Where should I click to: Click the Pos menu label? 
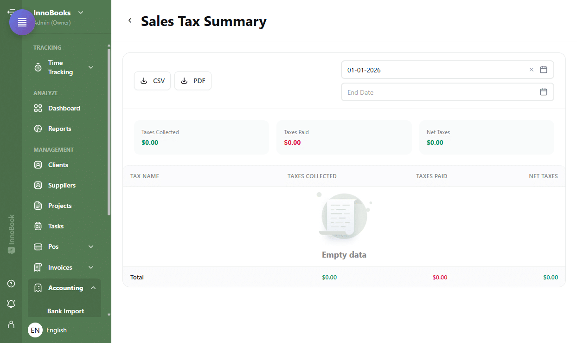coord(53,246)
